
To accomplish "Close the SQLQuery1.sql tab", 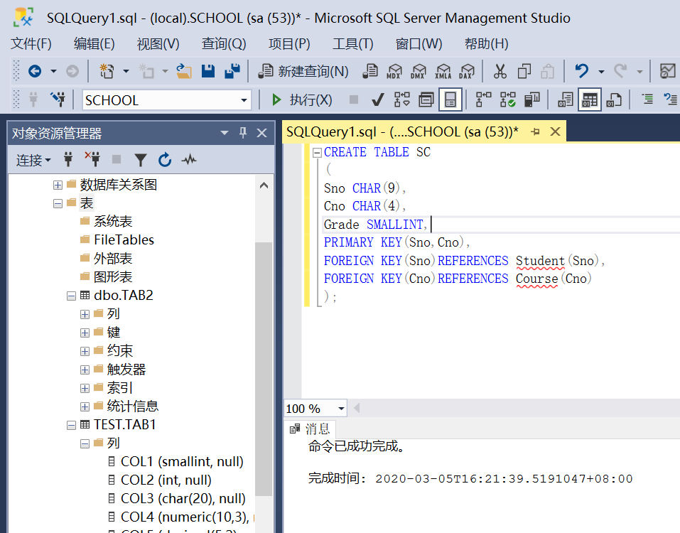I will click(x=555, y=131).
